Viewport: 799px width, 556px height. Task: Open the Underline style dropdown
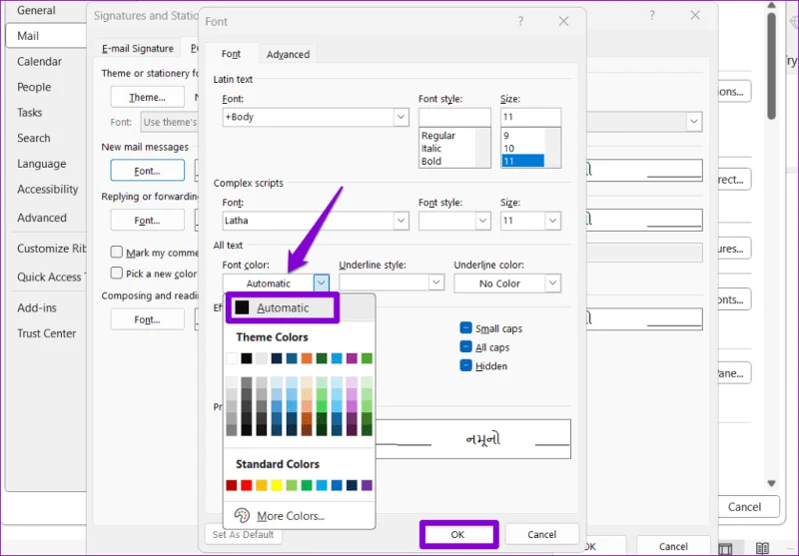pos(392,282)
